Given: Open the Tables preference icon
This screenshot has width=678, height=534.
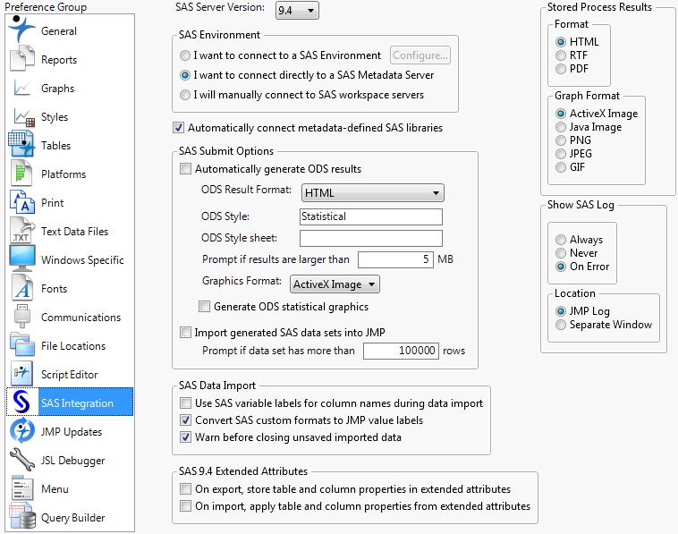Looking at the screenshot, I should (21, 143).
